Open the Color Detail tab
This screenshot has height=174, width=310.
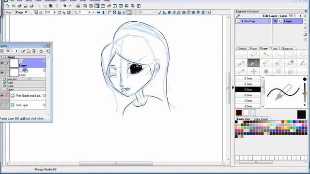tap(261, 119)
